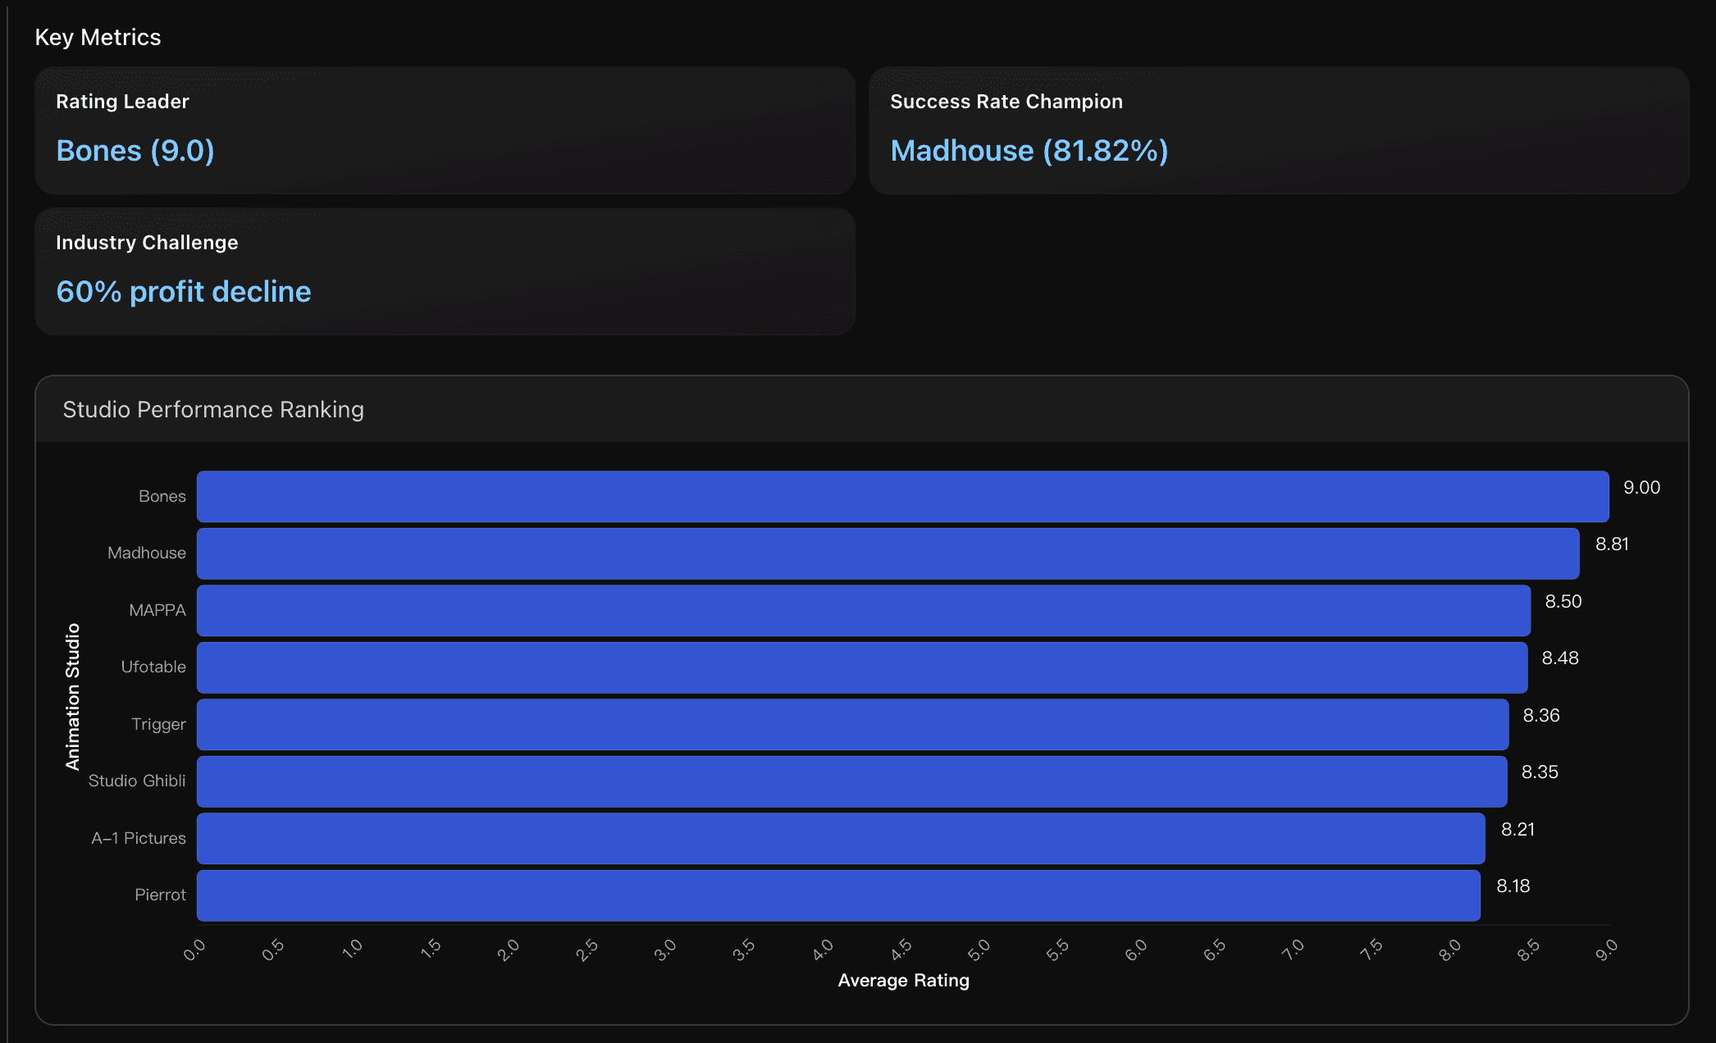
Task: Click the 60% profit decline text
Action: 184,292
